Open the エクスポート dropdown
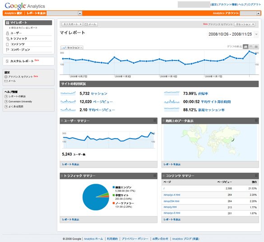 click(72, 24)
